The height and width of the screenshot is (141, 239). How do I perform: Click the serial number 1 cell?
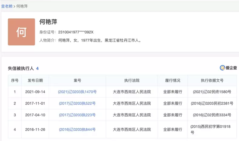coord(15,92)
